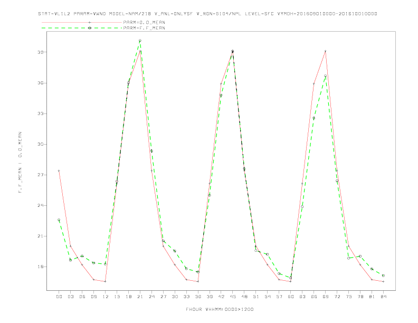The image size is (418, 323).
Task: Click the x-axis forecast hour label 18
Action: 128,297
